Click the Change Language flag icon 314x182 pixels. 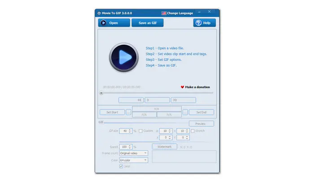tap(164, 13)
